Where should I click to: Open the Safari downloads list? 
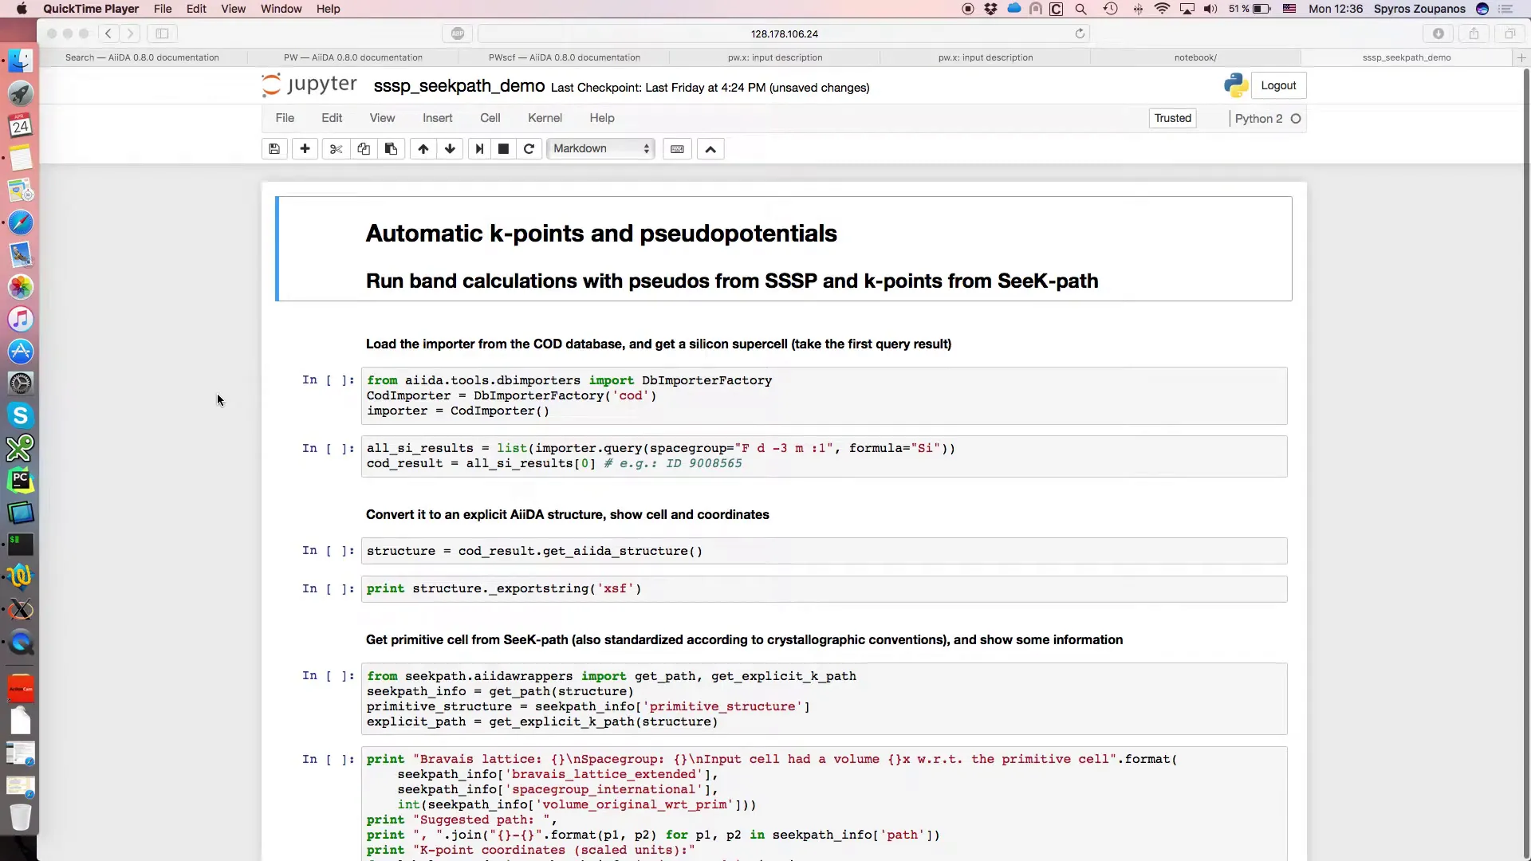point(1439,33)
